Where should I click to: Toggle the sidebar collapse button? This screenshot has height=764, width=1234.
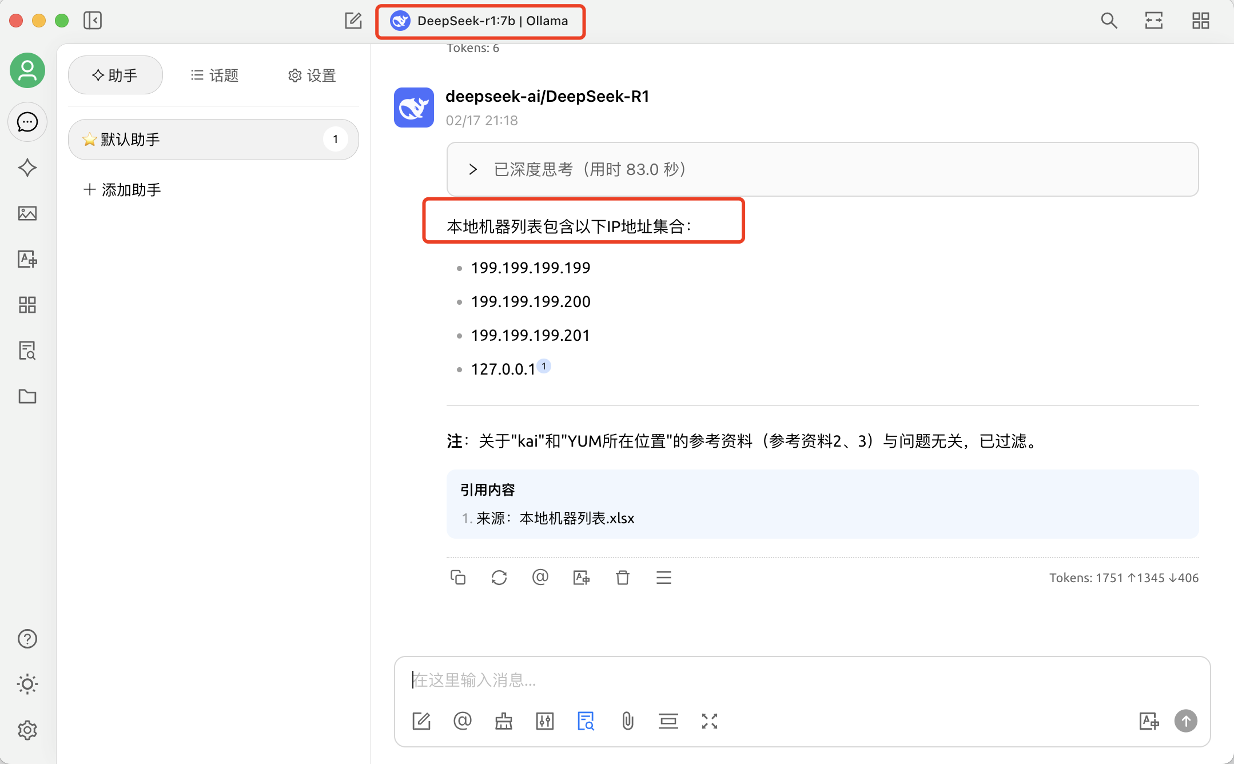click(x=93, y=21)
